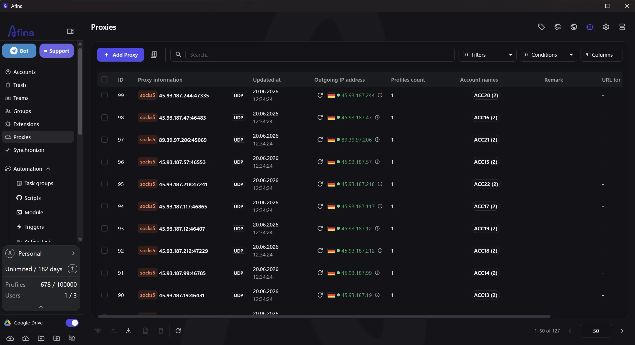Screen dimensions: 635x345
Task: Collapse the Automation section
Action: [x=48, y=169]
